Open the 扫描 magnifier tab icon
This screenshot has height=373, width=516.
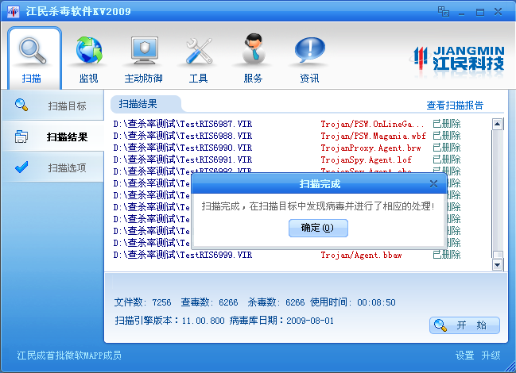33,50
